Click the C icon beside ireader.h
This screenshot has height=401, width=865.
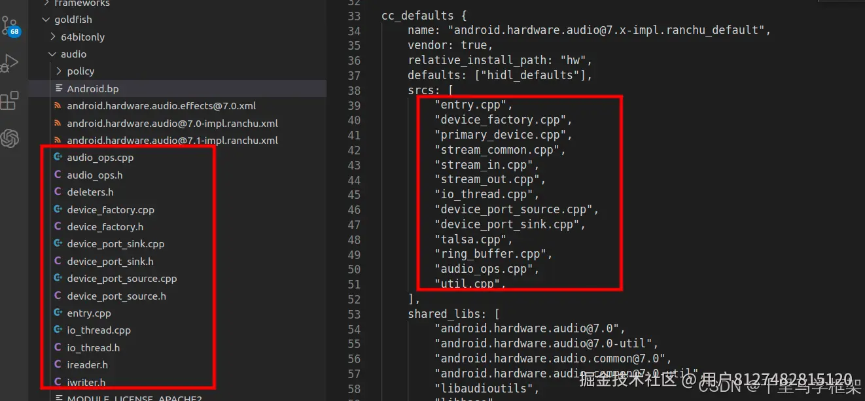point(58,364)
